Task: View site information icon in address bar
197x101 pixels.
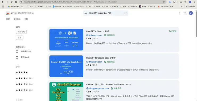Action: pyautogui.click(x=21, y=2)
